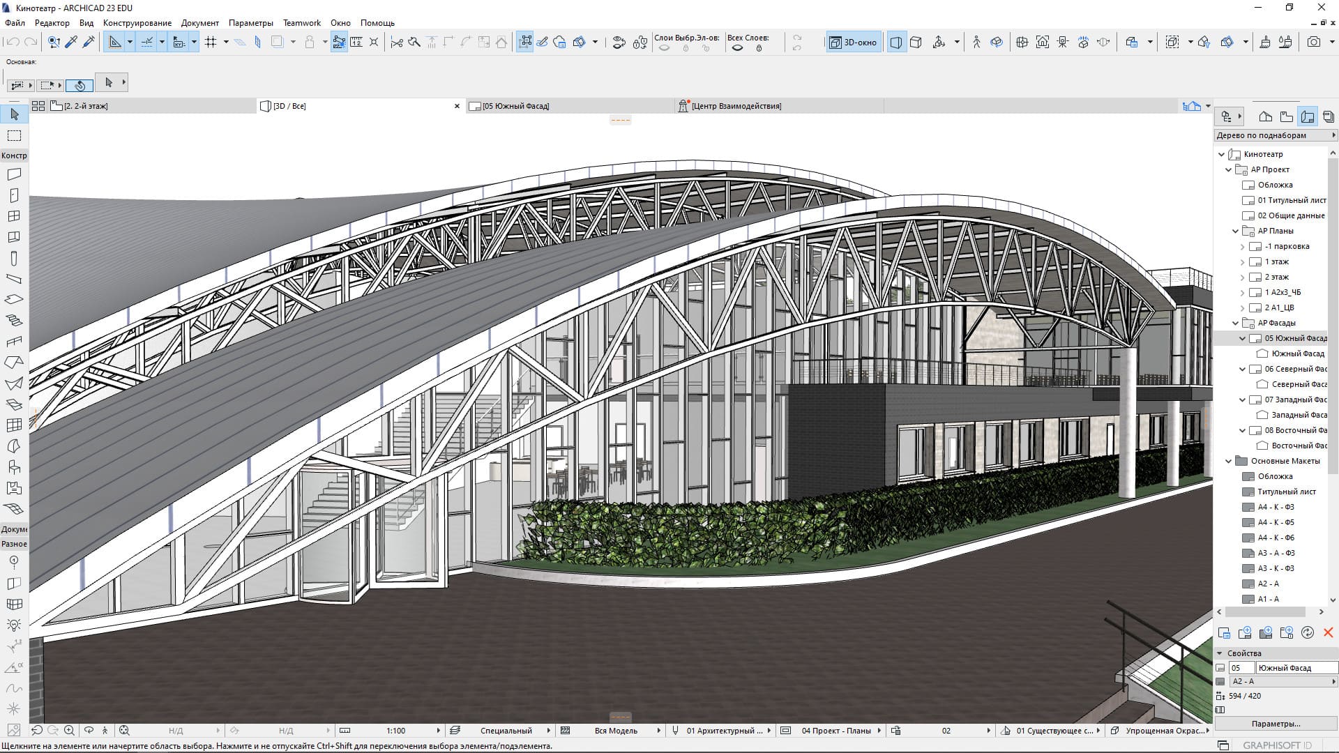
Task: Select the 3D window view tool
Action: (852, 41)
